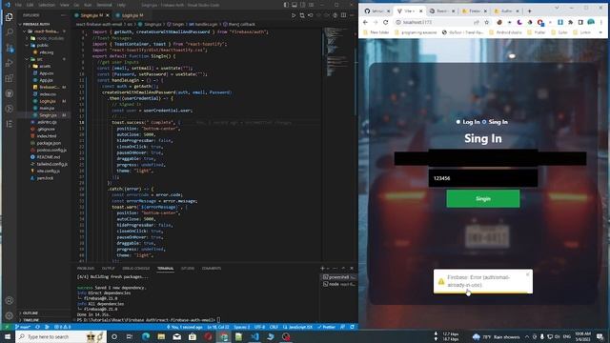Screen dimensions: 610x343
Task: Open the Help menu in VS Code
Action: tap(121, 5)
